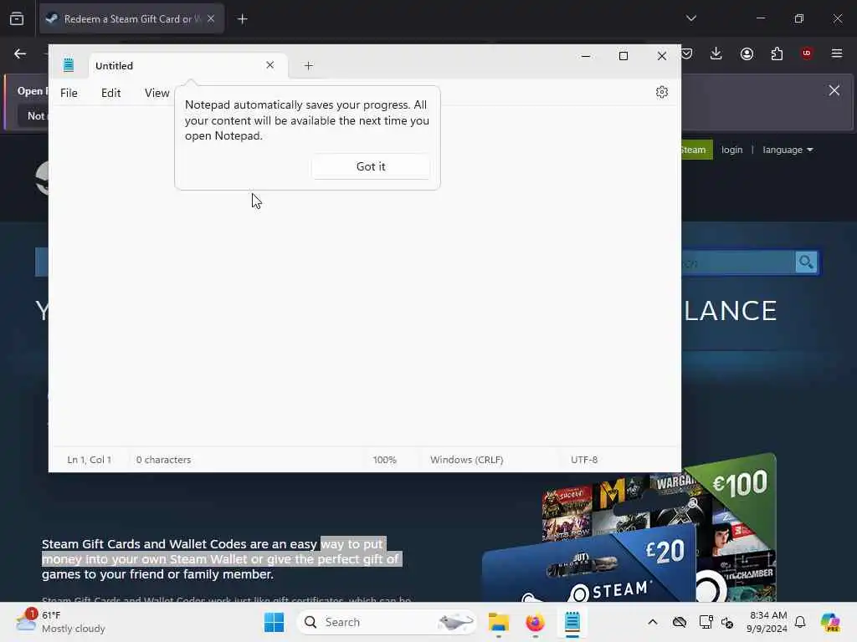This screenshot has height=642, width=857.
Task: Click the taskbar Search box
Action: click(x=387, y=622)
